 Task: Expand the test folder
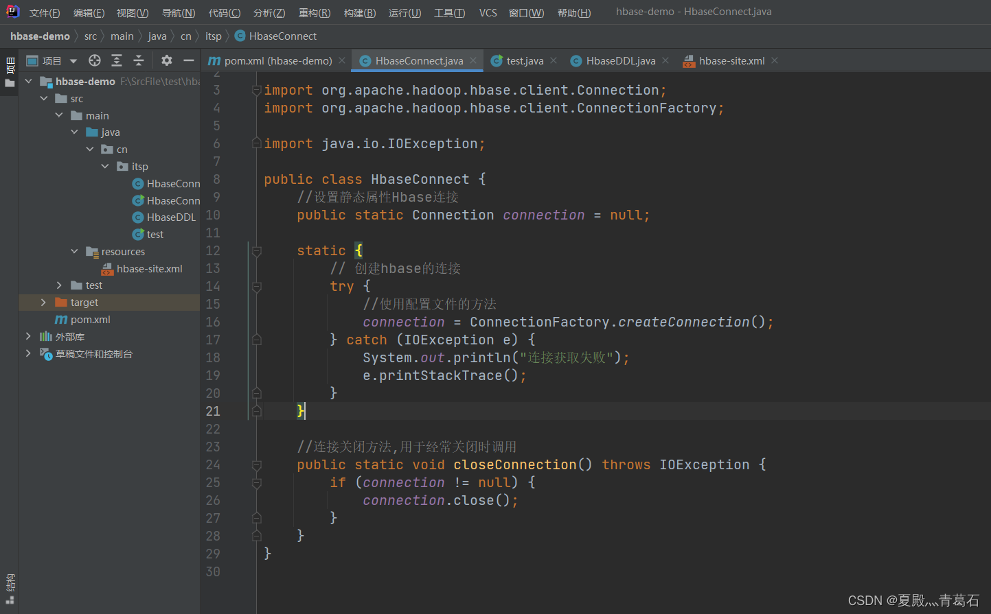(59, 285)
